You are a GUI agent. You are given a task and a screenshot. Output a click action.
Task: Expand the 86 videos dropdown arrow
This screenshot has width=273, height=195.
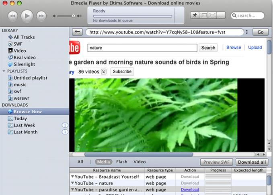click(x=104, y=72)
